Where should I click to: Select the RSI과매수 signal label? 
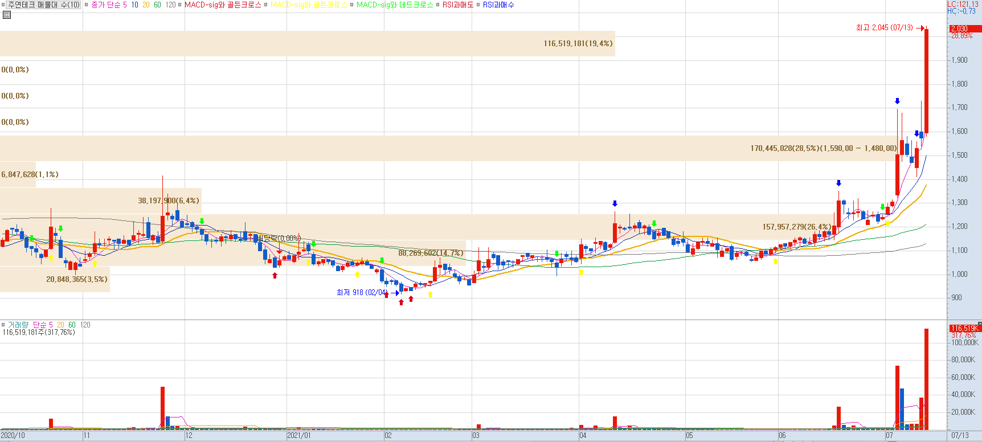pyautogui.click(x=498, y=5)
